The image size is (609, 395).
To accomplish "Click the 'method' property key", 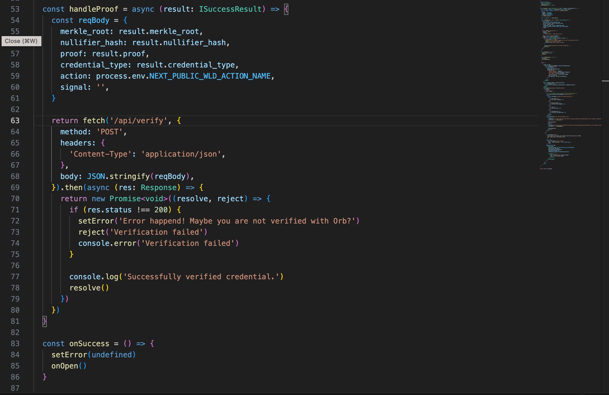I will tap(74, 132).
